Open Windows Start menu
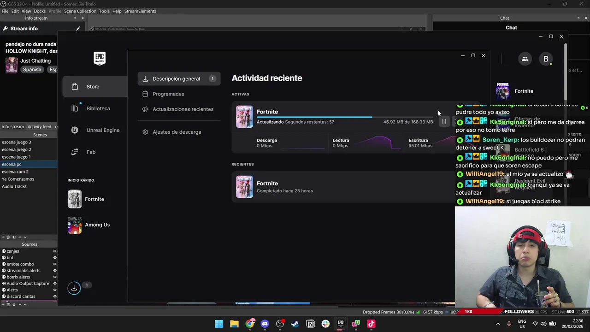The image size is (590, 332). pyautogui.click(x=219, y=324)
